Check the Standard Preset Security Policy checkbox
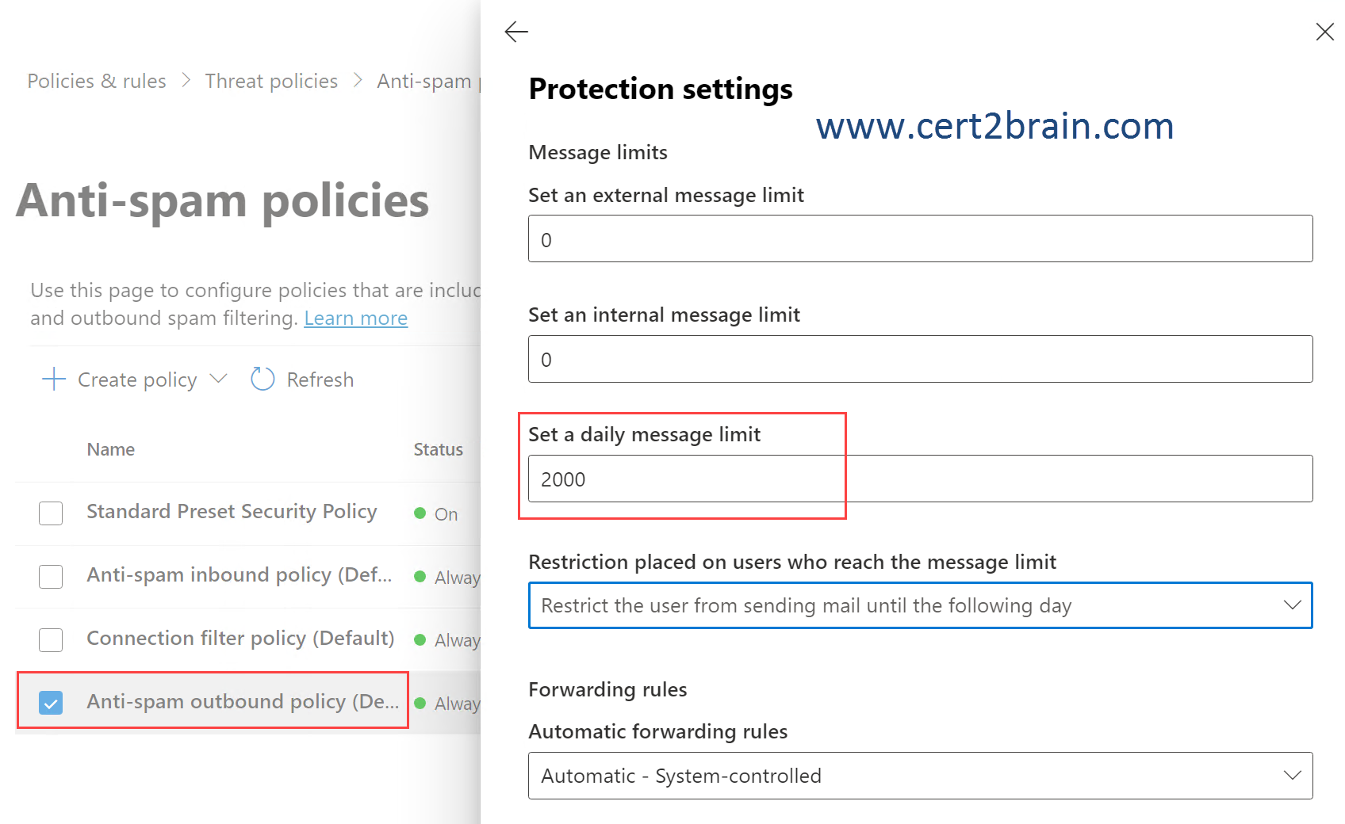This screenshot has width=1345, height=824. [x=51, y=513]
